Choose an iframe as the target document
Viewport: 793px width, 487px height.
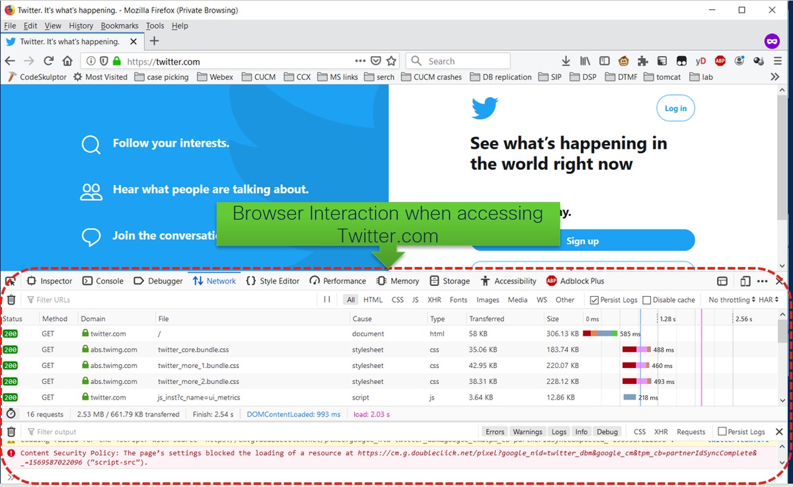click(722, 281)
